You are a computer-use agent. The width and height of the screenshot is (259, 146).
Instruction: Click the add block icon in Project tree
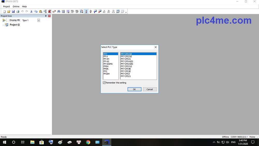pyautogui.click(x=4, y=20)
